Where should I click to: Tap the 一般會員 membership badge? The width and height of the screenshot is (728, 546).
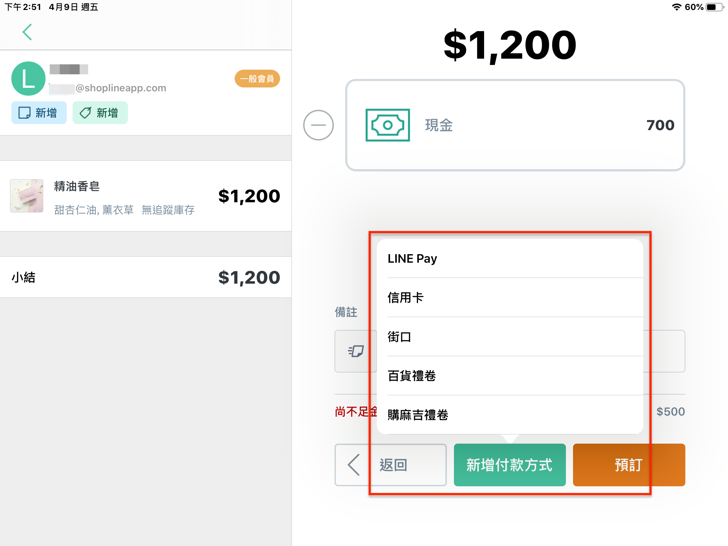click(257, 79)
